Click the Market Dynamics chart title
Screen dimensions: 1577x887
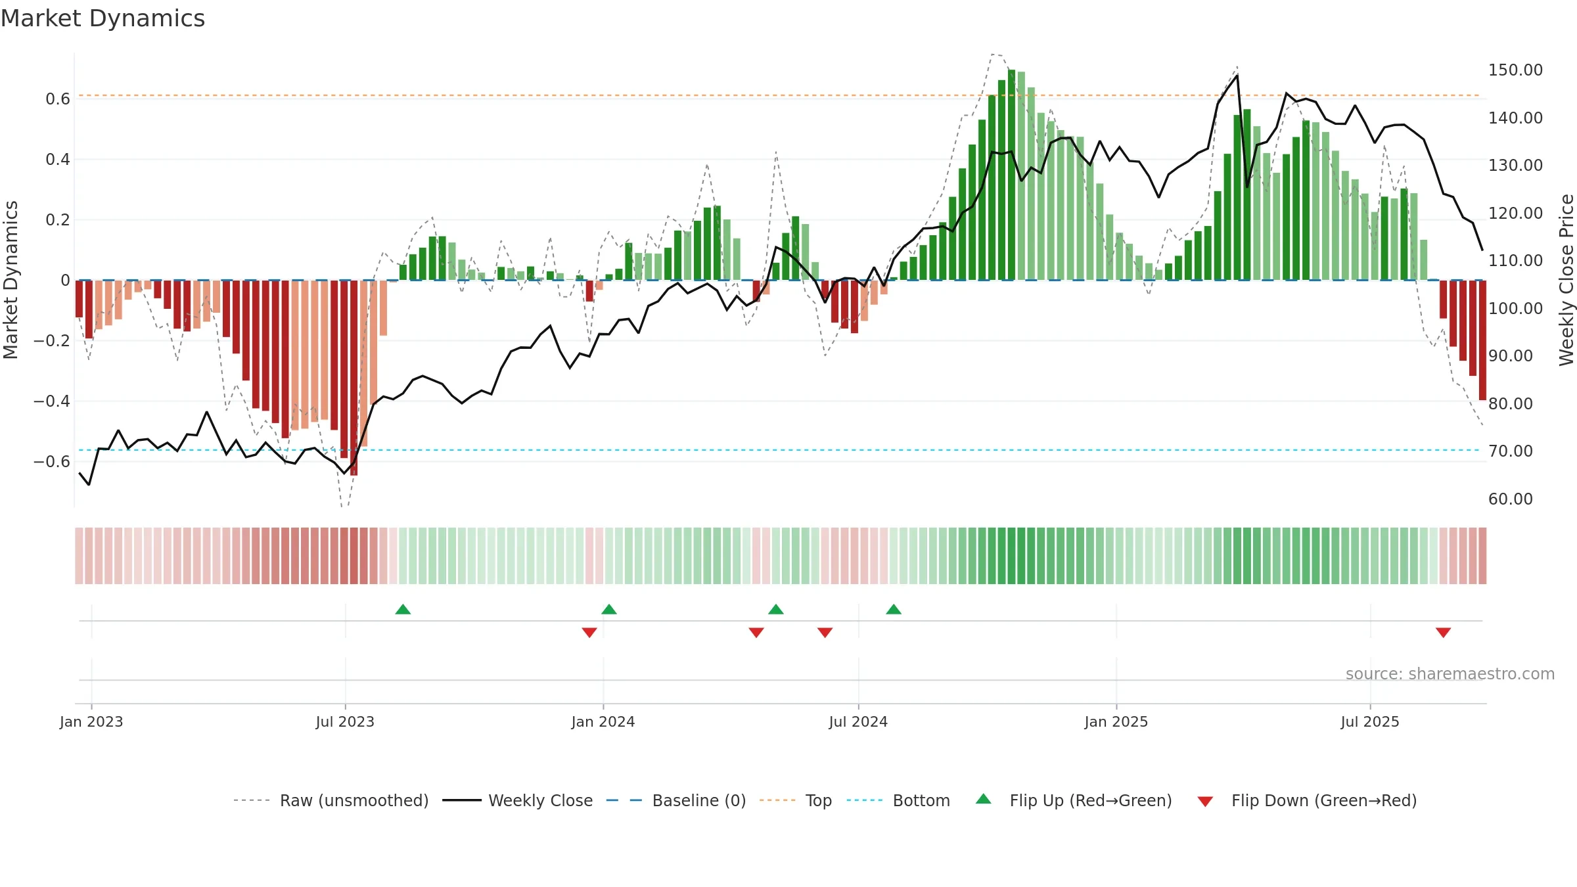(x=103, y=18)
